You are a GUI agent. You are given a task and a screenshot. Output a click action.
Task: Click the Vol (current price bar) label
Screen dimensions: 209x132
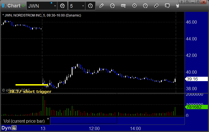click(x=24, y=121)
